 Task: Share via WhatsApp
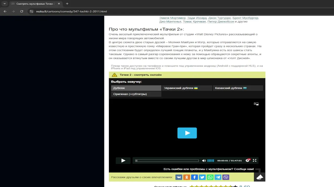[210, 177]
